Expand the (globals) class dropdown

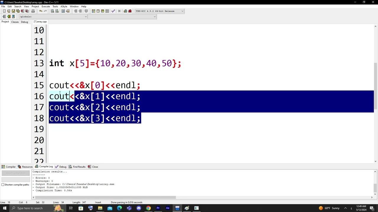click(86, 16)
